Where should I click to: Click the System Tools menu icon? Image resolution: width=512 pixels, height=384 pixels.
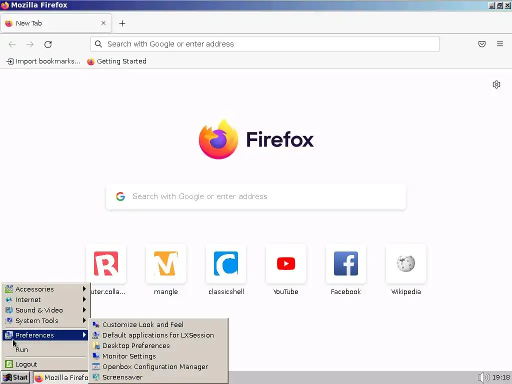pos(9,320)
